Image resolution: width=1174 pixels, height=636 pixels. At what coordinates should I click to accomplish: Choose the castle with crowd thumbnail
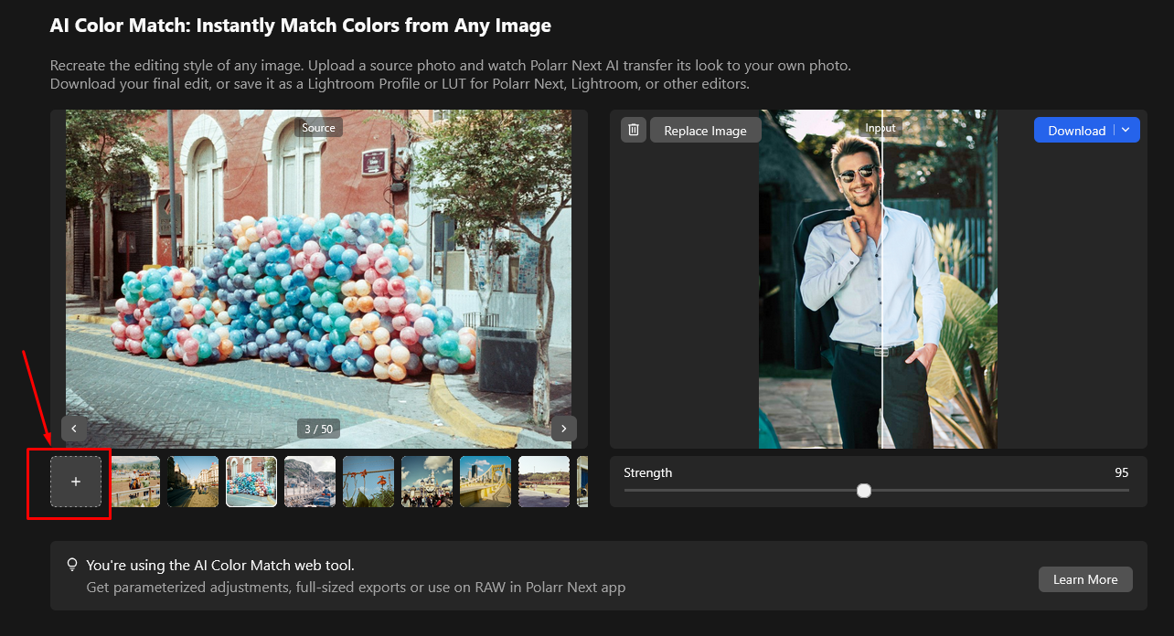(x=427, y=482)
